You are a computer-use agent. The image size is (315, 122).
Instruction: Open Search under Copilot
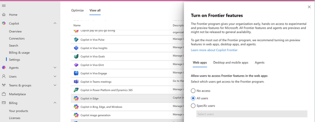coord(14,46)
